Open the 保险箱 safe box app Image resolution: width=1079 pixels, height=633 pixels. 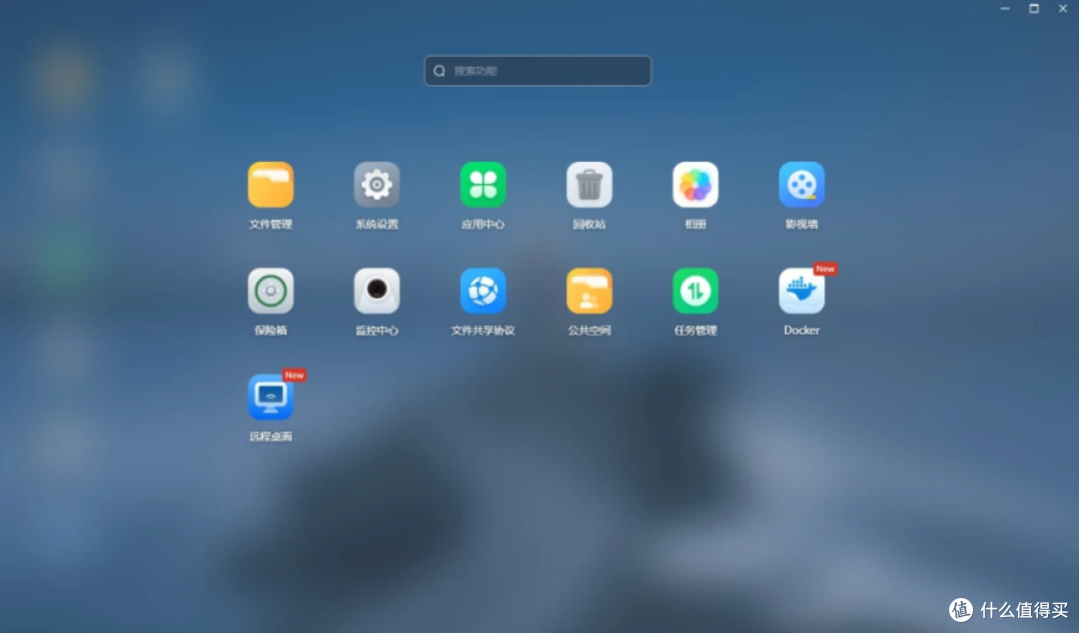point(271,292)
